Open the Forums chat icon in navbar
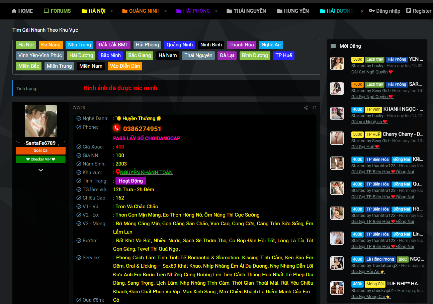The height and width of the screenshot is (304, 433). coord(47,11)
